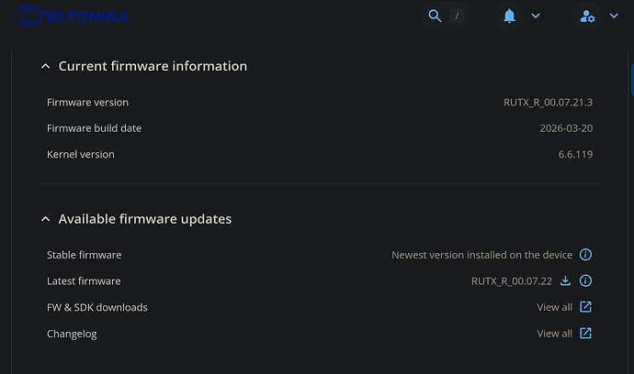Open the user account dropdown arrow
Screen dimensions: 634x374
(614, 16)
